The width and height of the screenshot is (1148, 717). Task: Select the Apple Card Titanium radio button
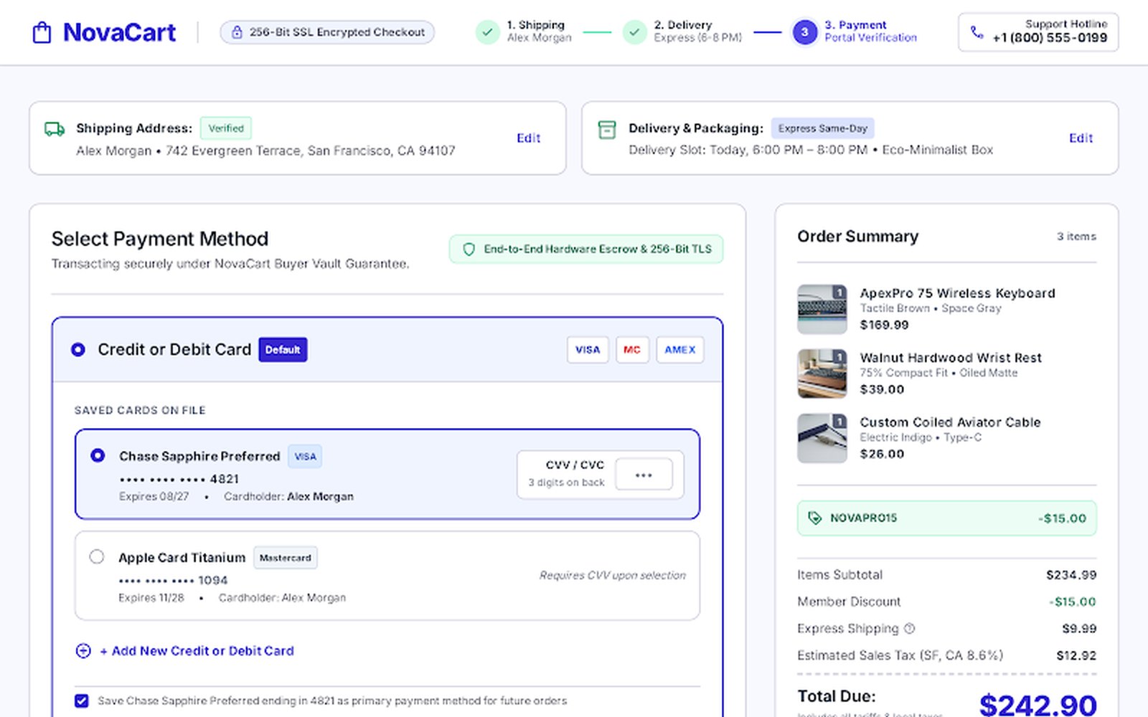pyautogui.click(x=97, y=557)
